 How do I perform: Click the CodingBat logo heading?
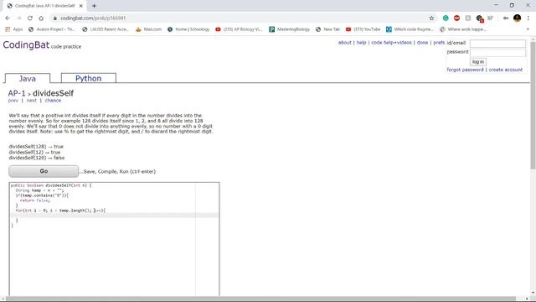(x=26, y=44)
